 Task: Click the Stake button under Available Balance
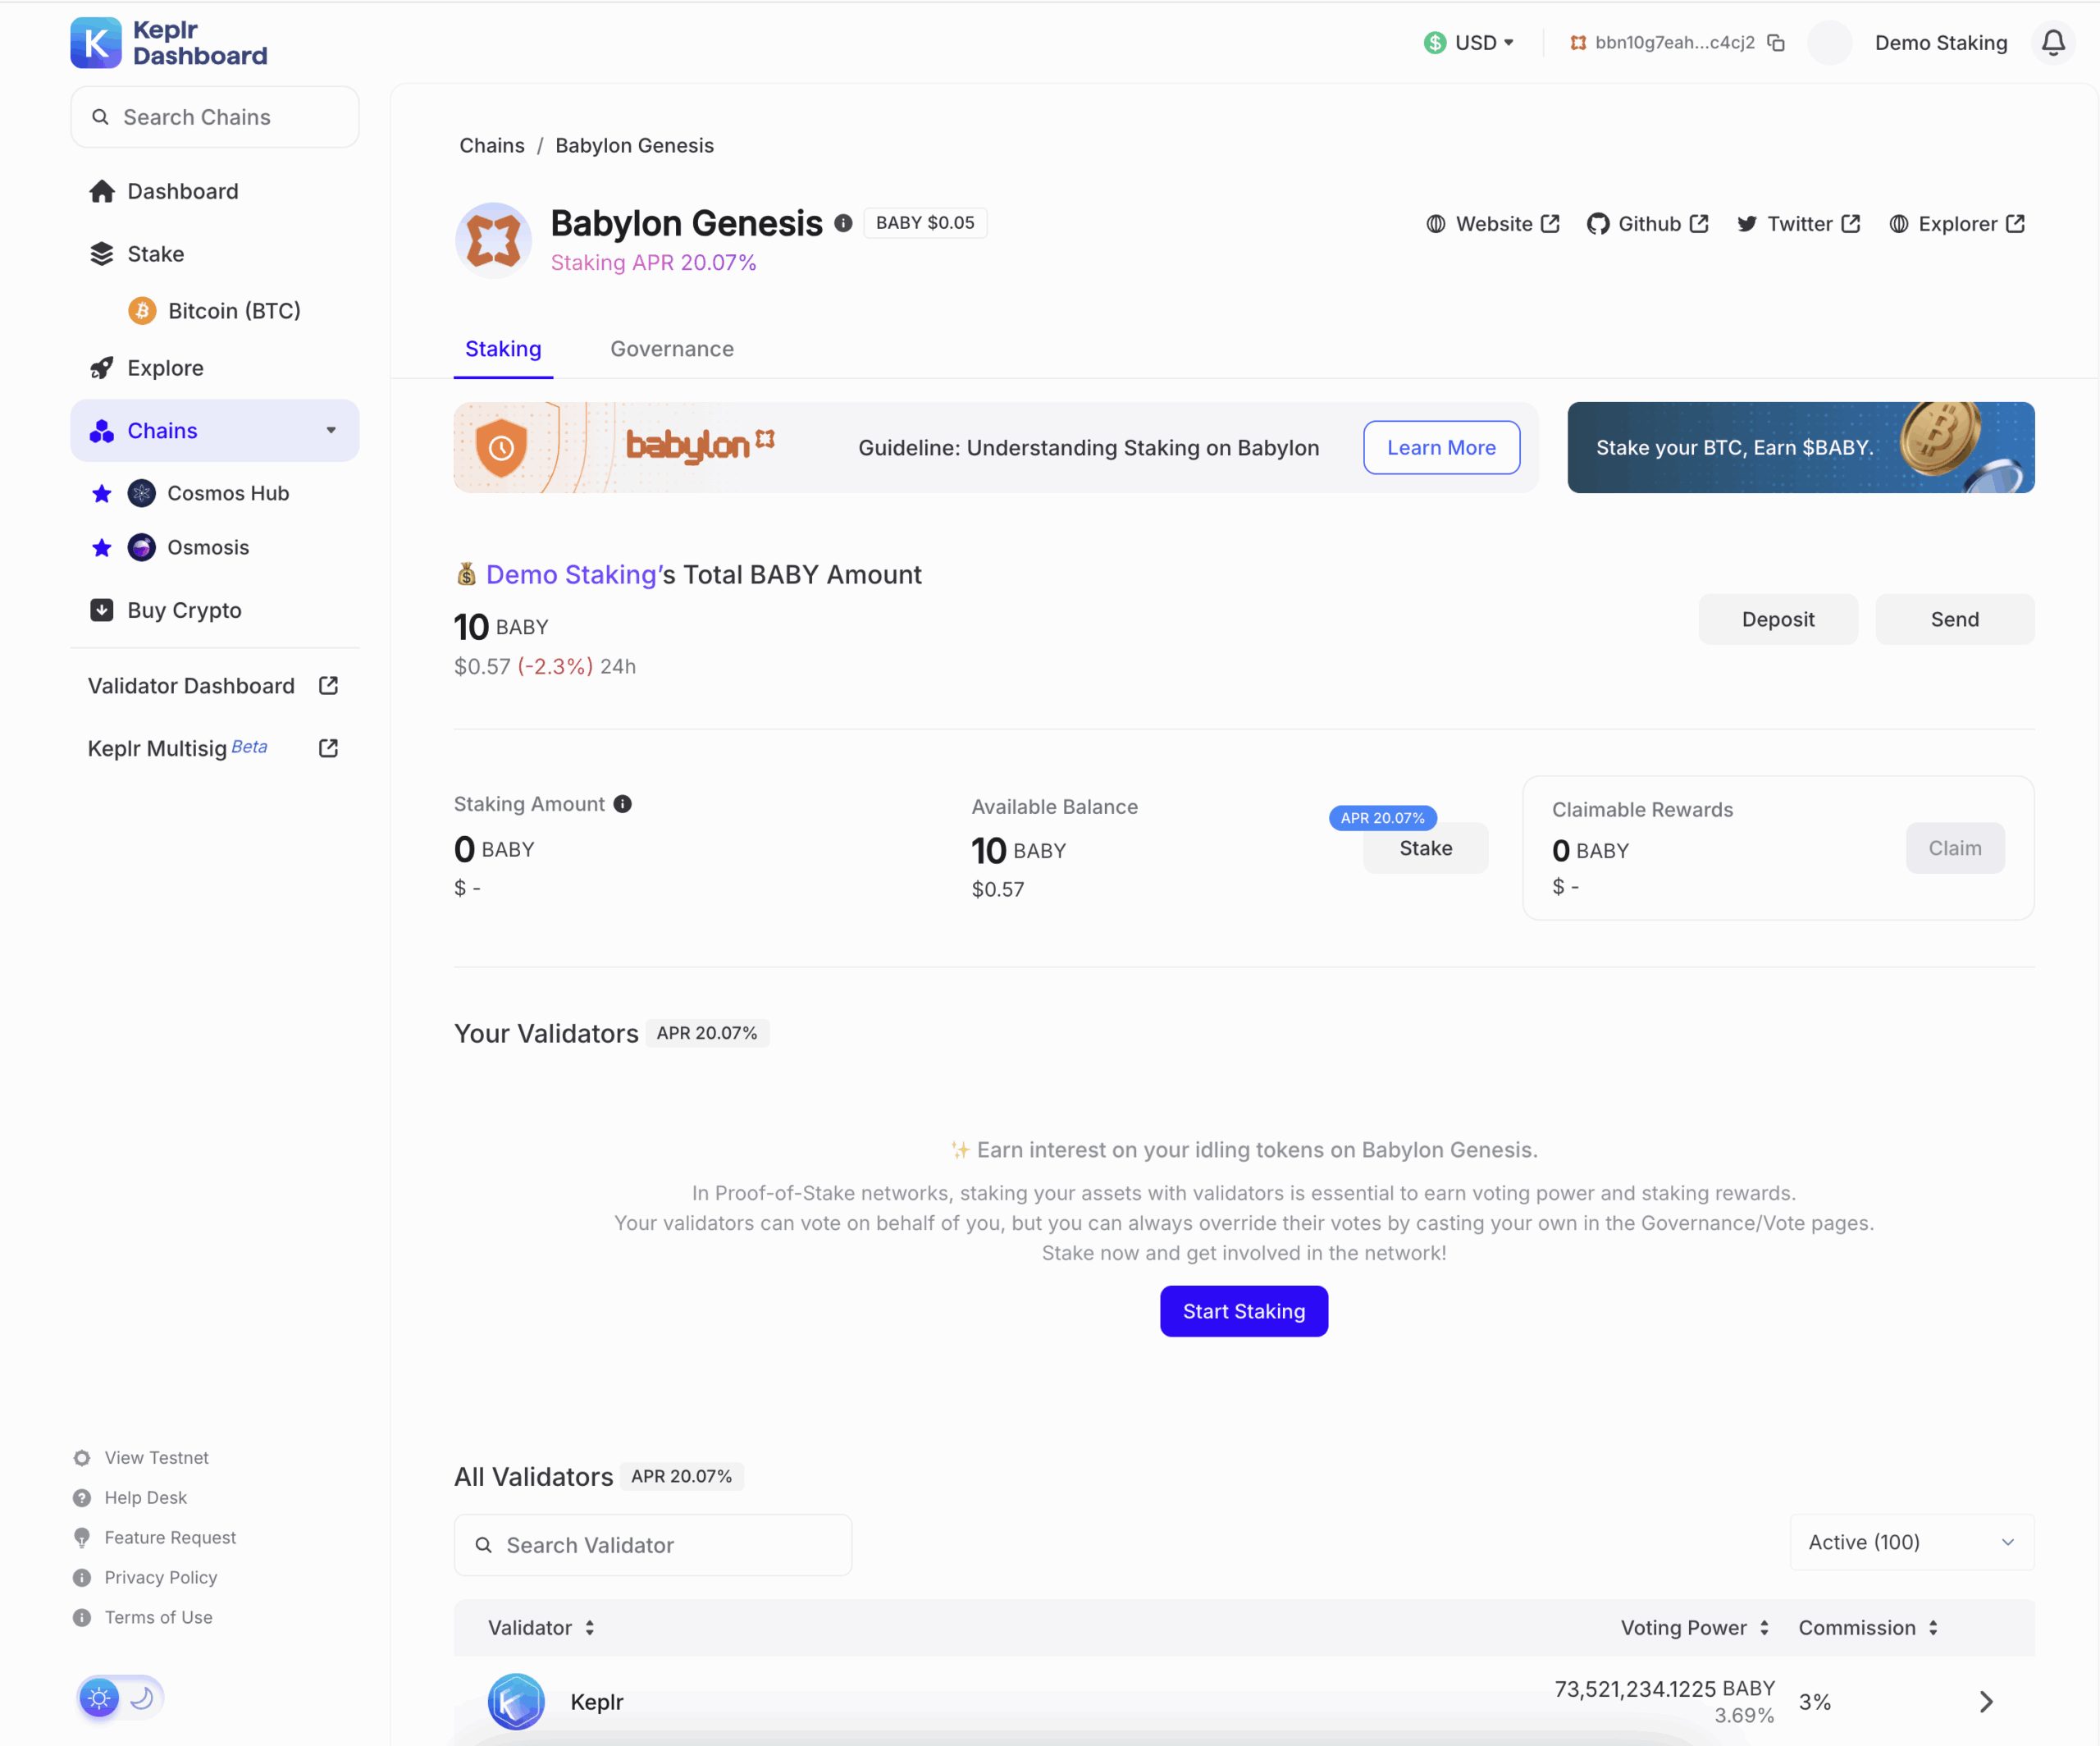click(1425, 848)
